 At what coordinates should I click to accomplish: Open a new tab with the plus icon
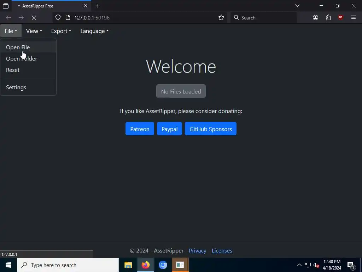pos(97,6)
